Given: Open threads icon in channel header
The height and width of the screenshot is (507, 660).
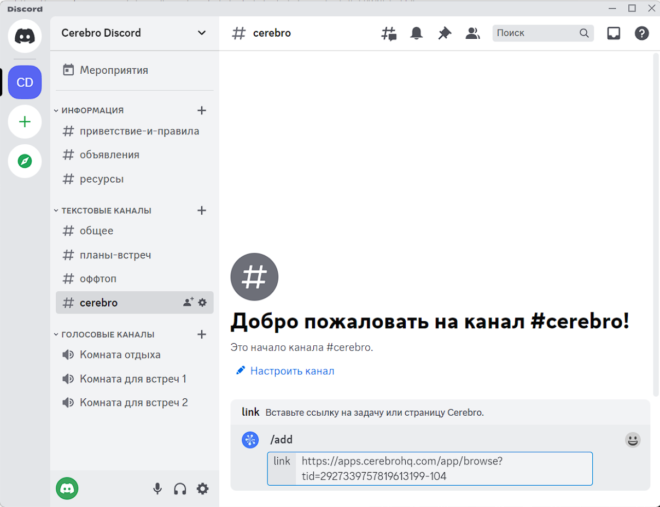Looking at the screenshot, I should click(x=389, y=33).
